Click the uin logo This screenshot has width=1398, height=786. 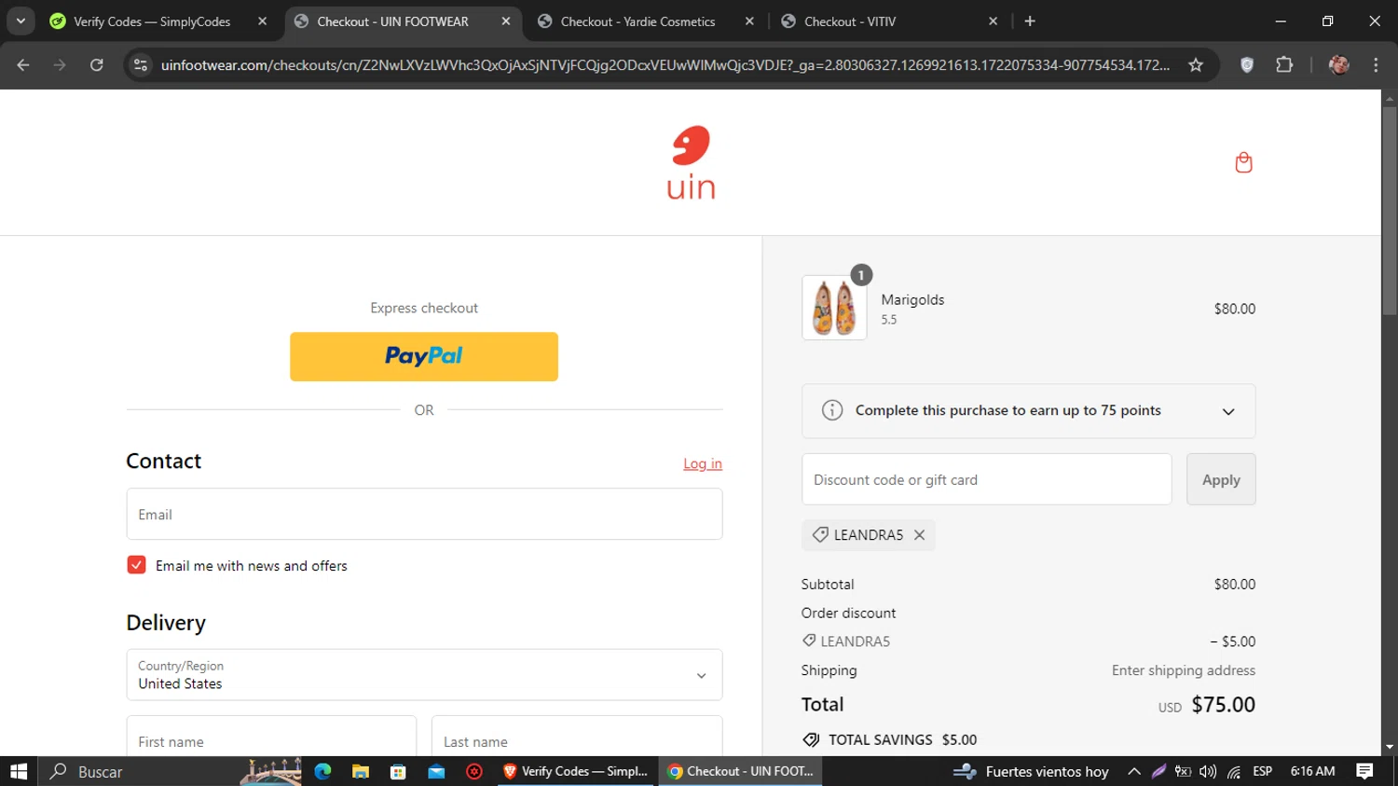691,162
